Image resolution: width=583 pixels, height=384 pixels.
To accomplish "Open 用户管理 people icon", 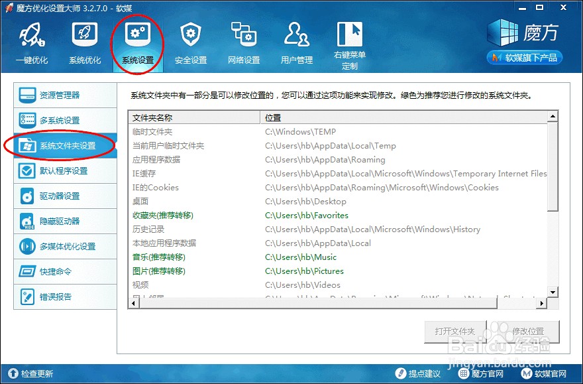I will [x=297, y=34].
